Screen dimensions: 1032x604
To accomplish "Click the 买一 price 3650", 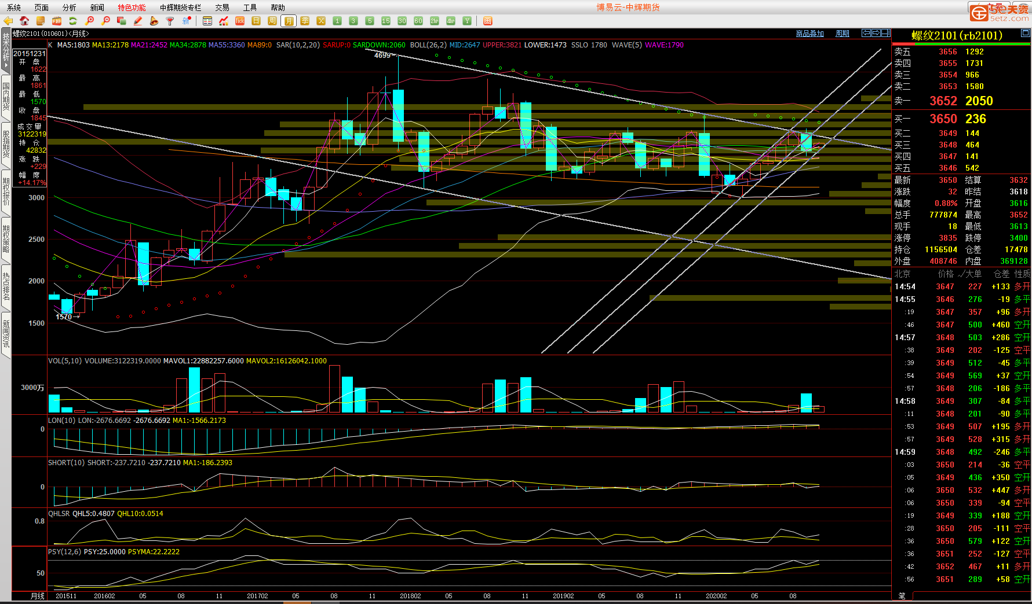I will pyautogui.click(x=943, y=119).
